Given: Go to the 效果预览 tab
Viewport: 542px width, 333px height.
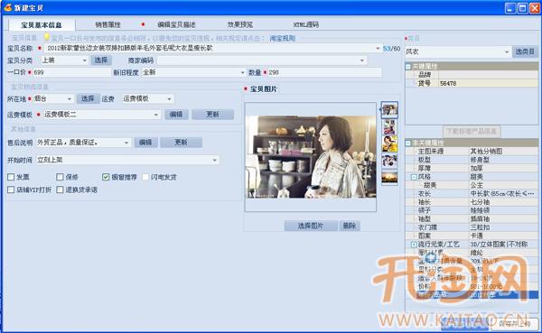Looking at the screenshot, I should pos(240,24).
